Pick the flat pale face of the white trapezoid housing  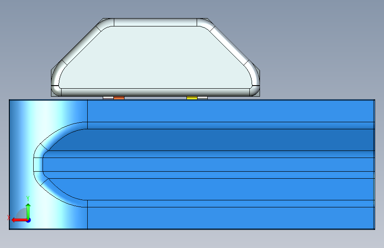tap(156, 57)
